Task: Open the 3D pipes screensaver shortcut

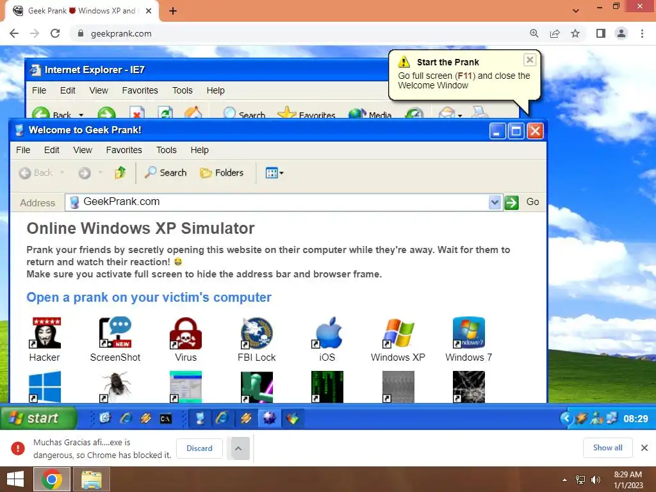Action: coord(256,386)
